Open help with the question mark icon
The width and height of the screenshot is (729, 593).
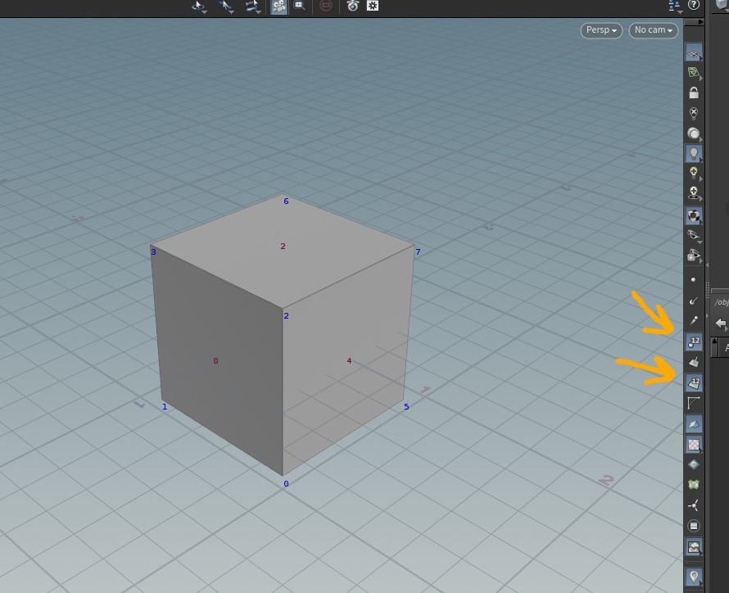point(694,5)
